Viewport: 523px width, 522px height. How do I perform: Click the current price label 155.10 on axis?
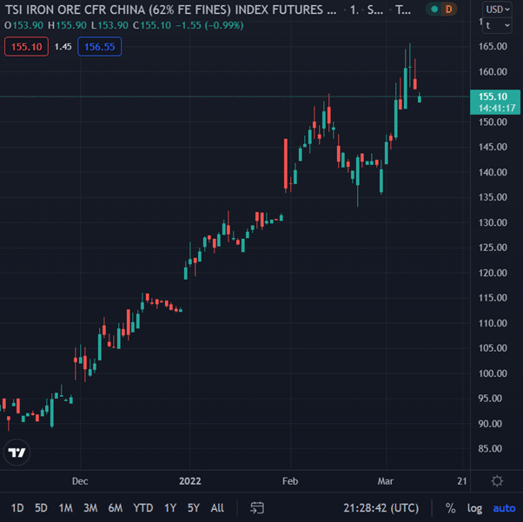click(x=495, y=102)
